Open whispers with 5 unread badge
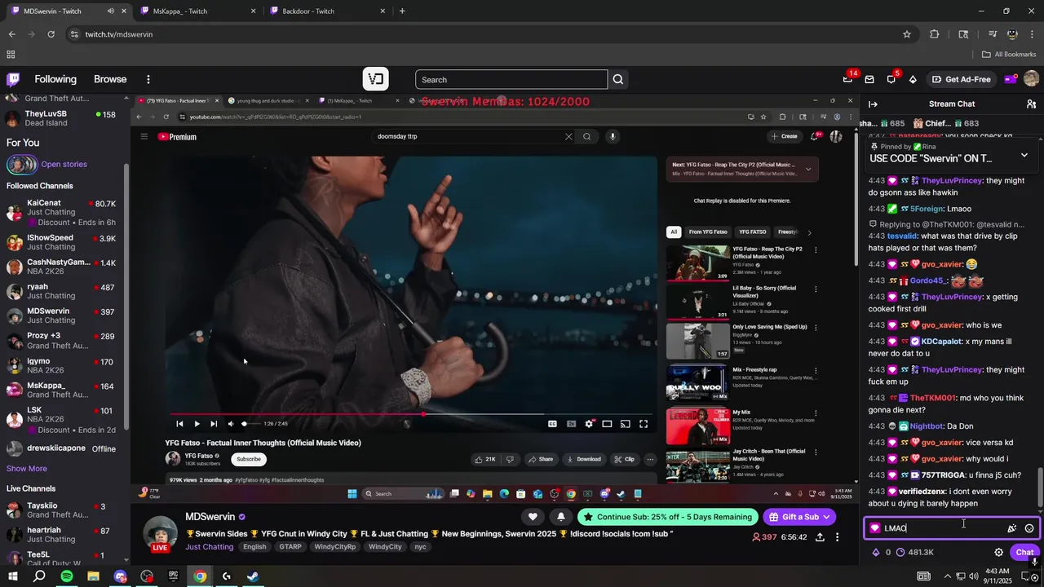 [891, 79]
